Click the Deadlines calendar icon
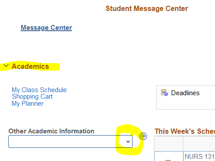The image size is (215, 161). pos(165,93)
